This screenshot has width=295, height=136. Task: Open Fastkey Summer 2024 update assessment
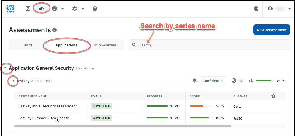coord(44,118)
